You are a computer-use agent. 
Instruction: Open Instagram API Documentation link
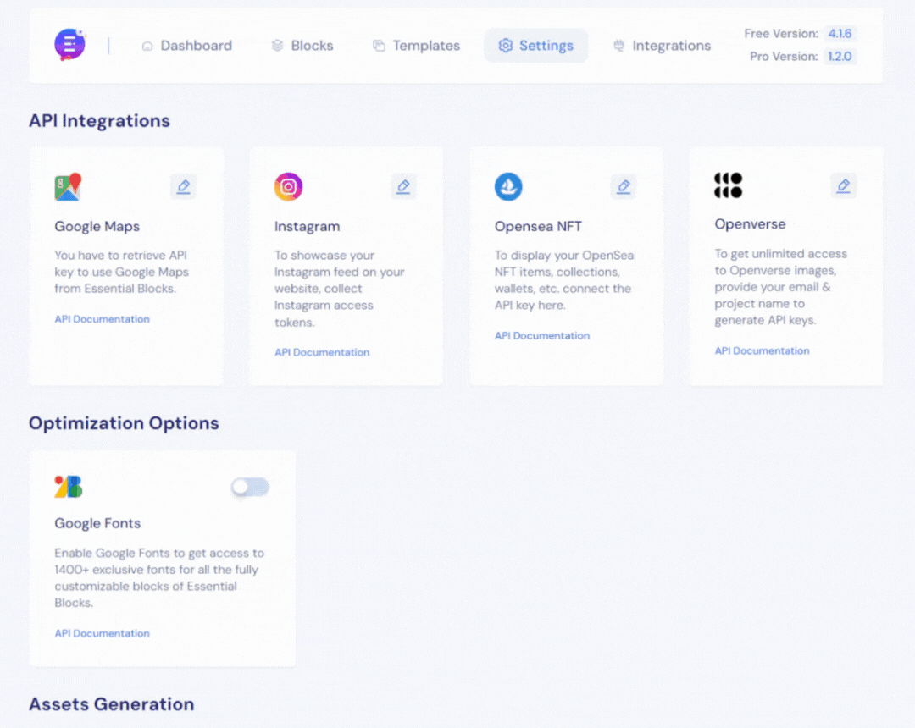click(322, 352)
